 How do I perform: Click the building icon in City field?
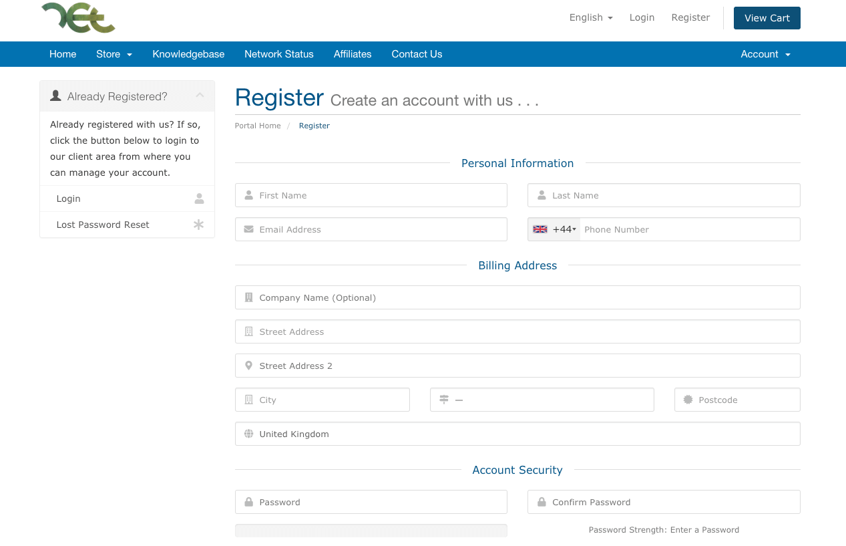click(248, 400)
